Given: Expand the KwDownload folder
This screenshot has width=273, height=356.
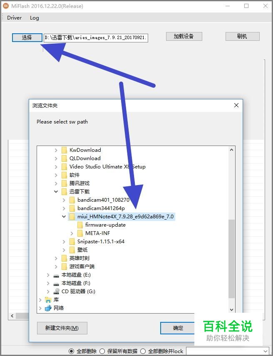Looking at the screenshot, I should coord(56,150).
